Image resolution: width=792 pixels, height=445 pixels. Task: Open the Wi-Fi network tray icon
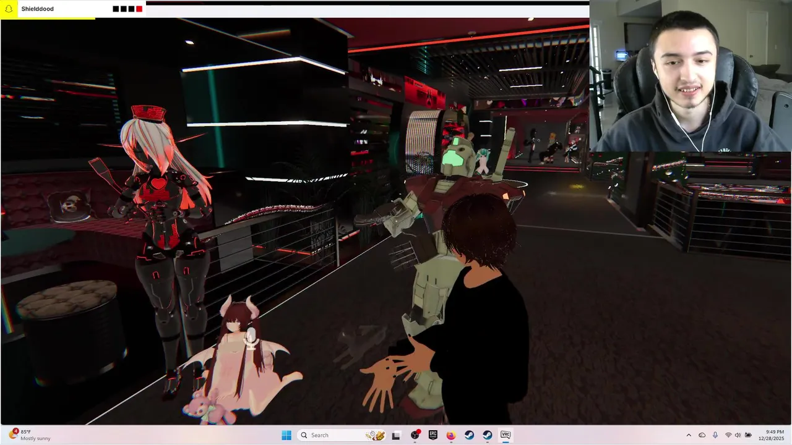(728, 435)
